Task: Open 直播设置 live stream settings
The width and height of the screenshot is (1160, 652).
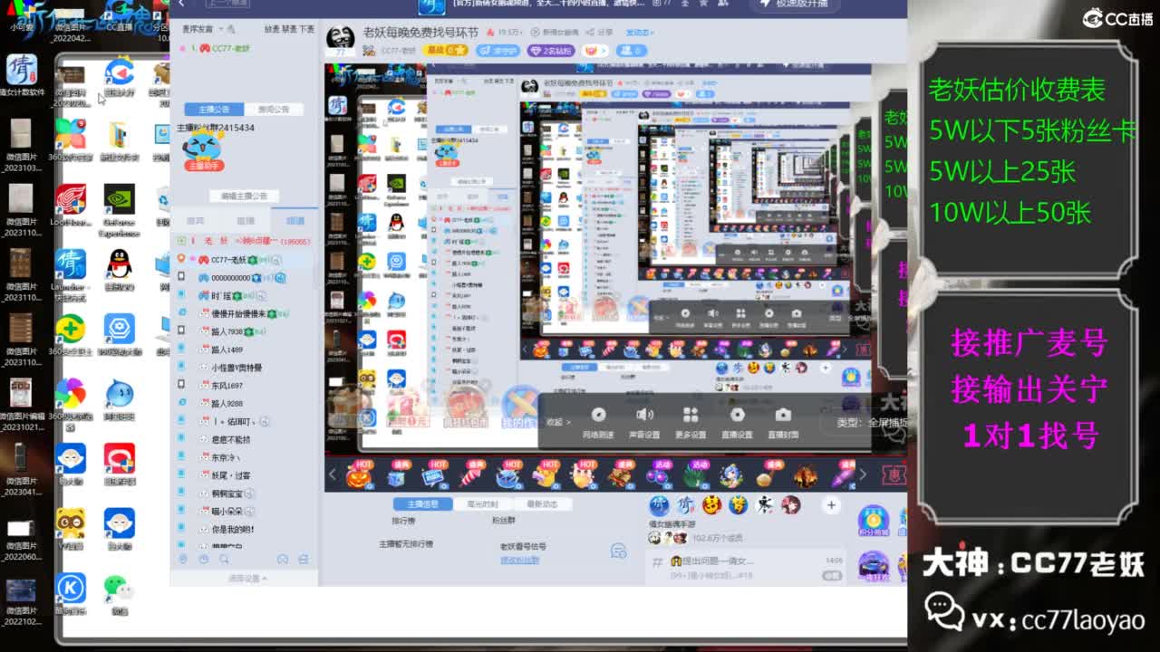Action: pyautogui.click(x=737, y=421)
